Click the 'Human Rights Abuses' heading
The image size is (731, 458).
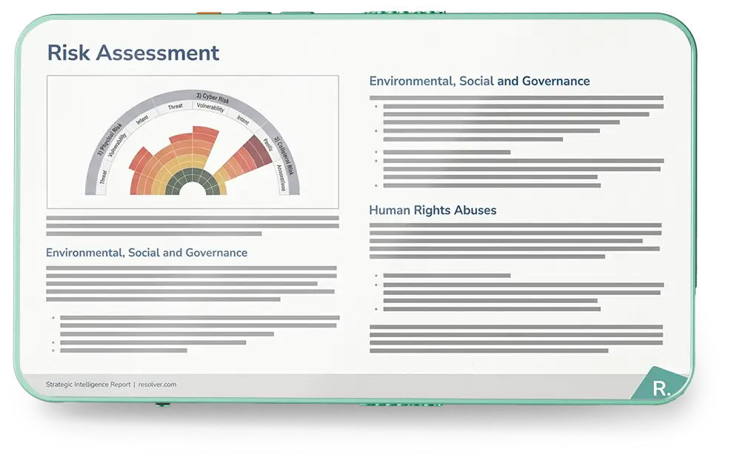433,210
